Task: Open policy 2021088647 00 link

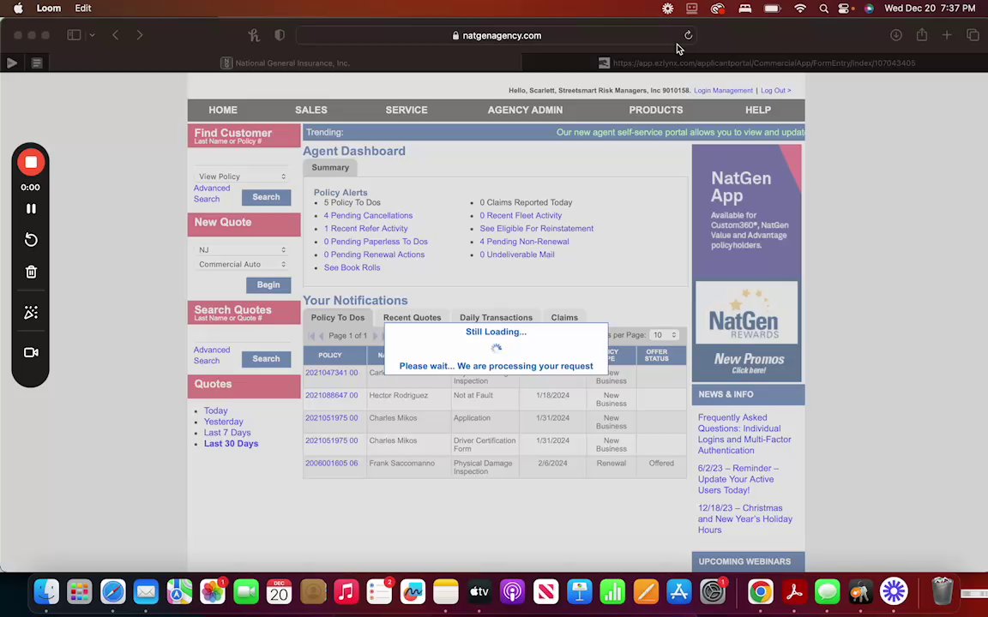Action: coord(331,395)
